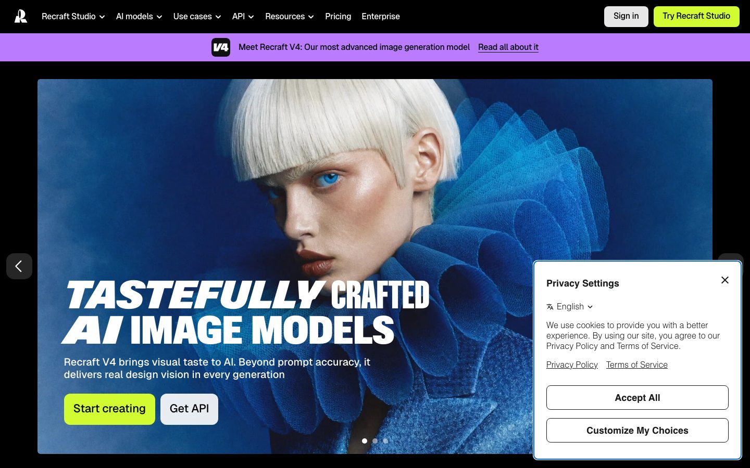Close the Privacy Settings dialog

pyautogui.click(x=724, y=280)
